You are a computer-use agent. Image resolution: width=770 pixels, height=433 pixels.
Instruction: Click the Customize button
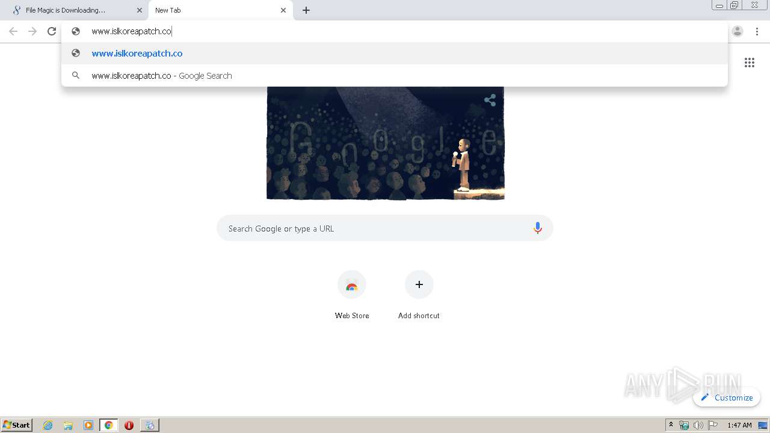[727, 398]
